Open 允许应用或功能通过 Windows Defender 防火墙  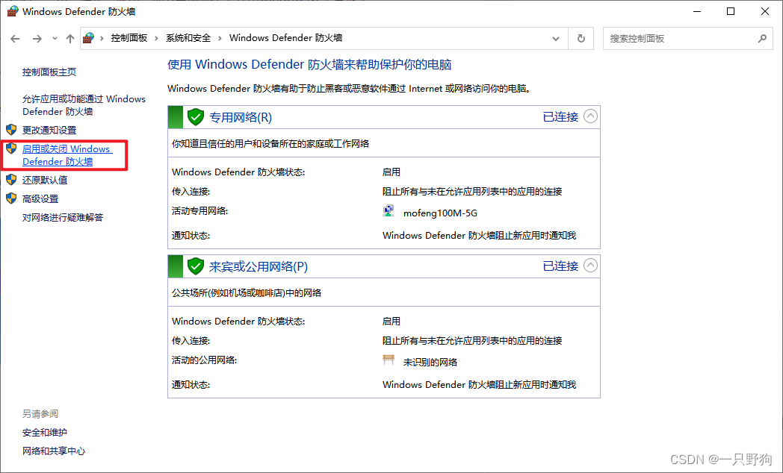(x=84, y=105)
